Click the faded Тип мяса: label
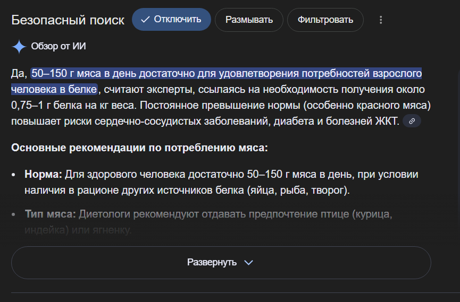This screenshot has width=460, height=302. pyautogui.click(x=50, y=215)
